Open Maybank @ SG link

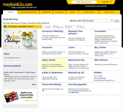76,73
